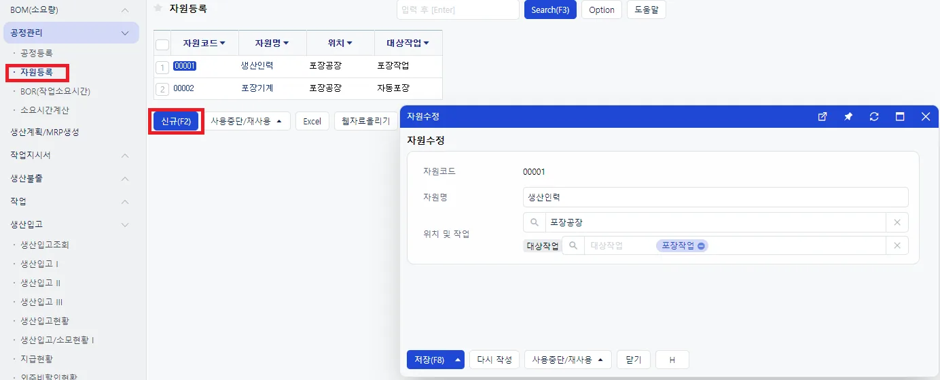Click the 다시 작성 button
This screenshot has width=940, height=380.
(494, 360)
